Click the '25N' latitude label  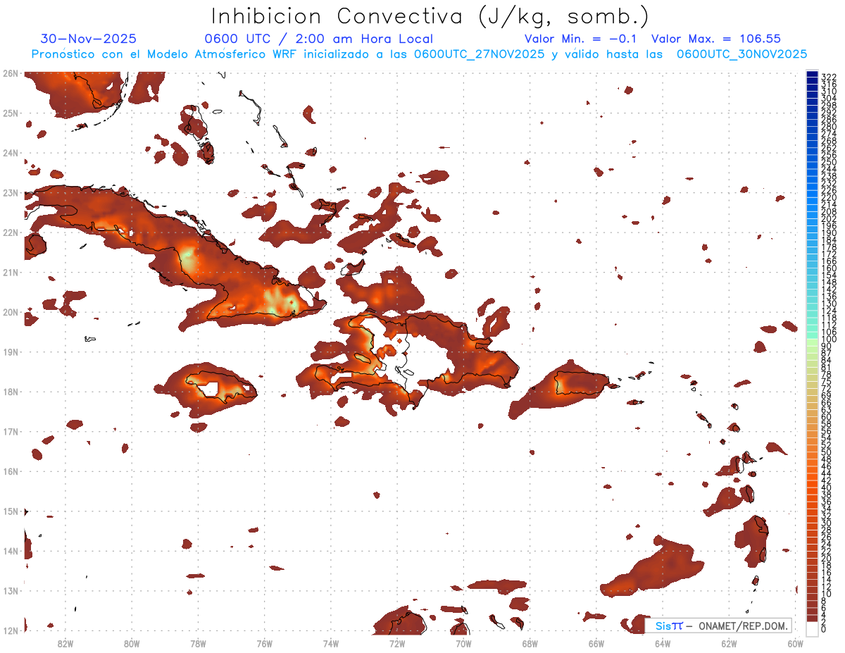click(10, 113)
